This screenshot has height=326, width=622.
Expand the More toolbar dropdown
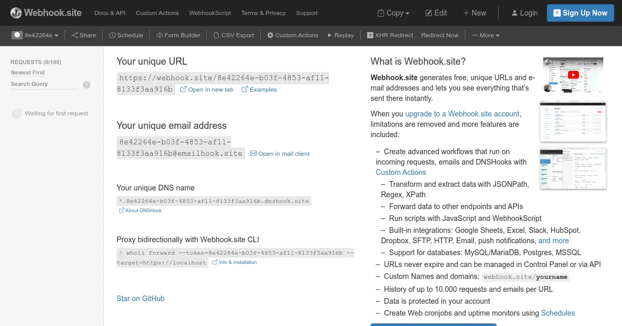485,35
